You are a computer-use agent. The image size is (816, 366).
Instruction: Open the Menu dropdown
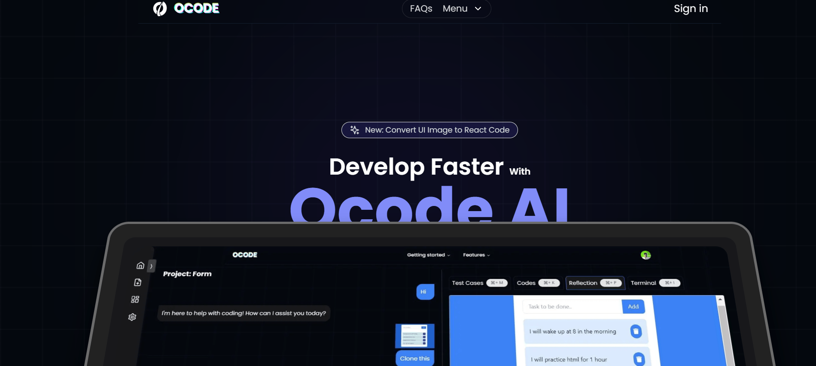click(462, 9)
